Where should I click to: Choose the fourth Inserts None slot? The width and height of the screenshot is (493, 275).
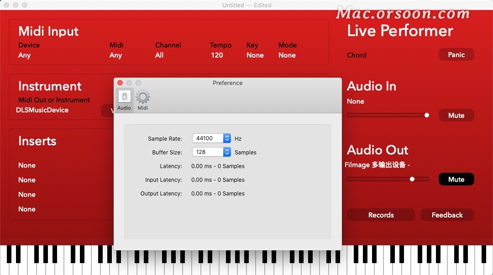click(x=27, y=209)
